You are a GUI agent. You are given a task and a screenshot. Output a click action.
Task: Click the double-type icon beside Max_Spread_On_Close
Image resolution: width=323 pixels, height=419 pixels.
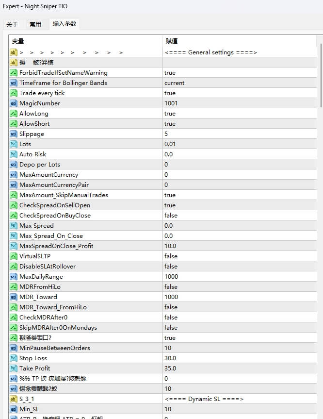pos(14,235)
